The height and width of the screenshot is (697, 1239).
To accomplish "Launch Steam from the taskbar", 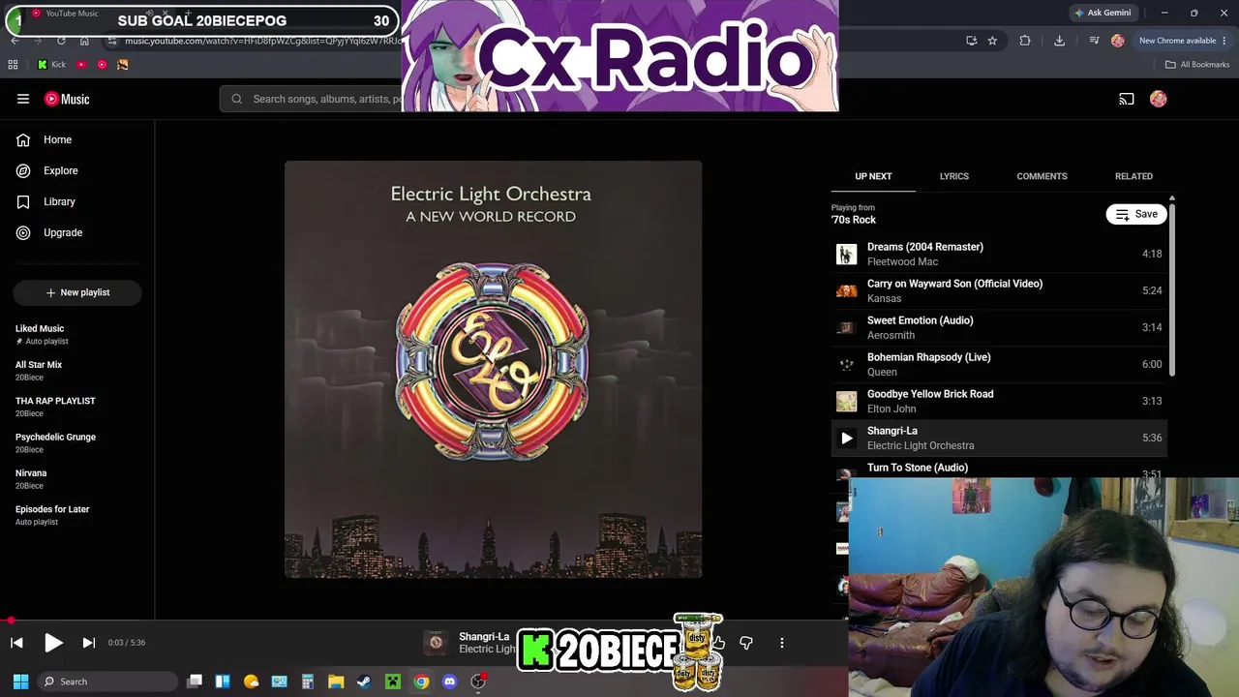I will [x=364, y=682].
